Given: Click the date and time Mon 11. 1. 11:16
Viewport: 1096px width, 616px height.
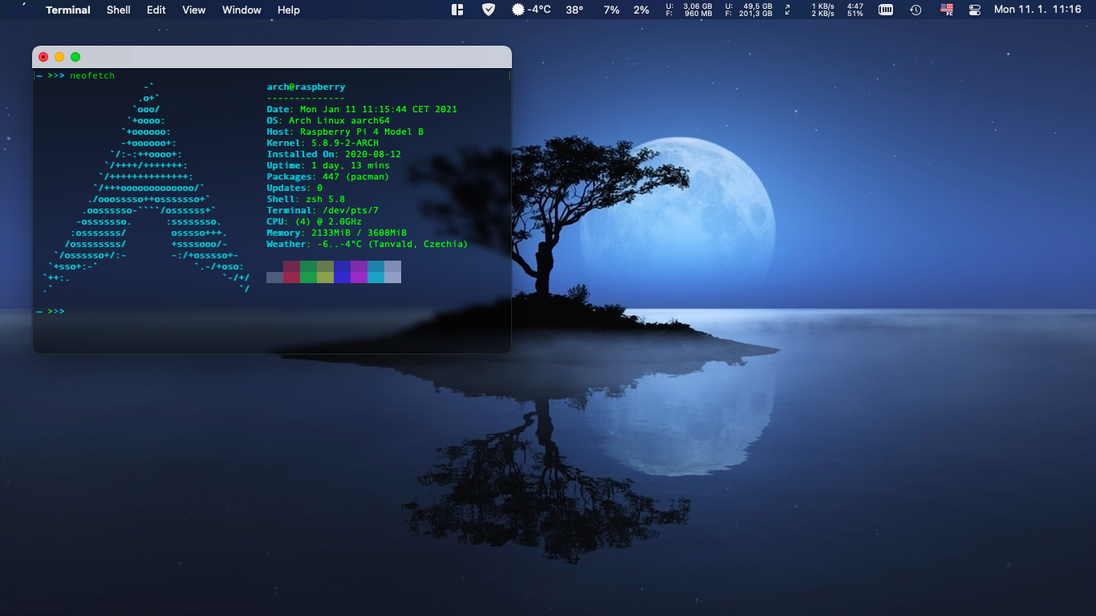Looking at the screenshot, I should point(1037,10).
